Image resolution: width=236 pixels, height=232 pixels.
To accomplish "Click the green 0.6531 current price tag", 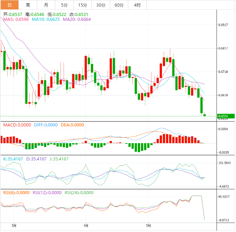I will (x=225, y=116).
